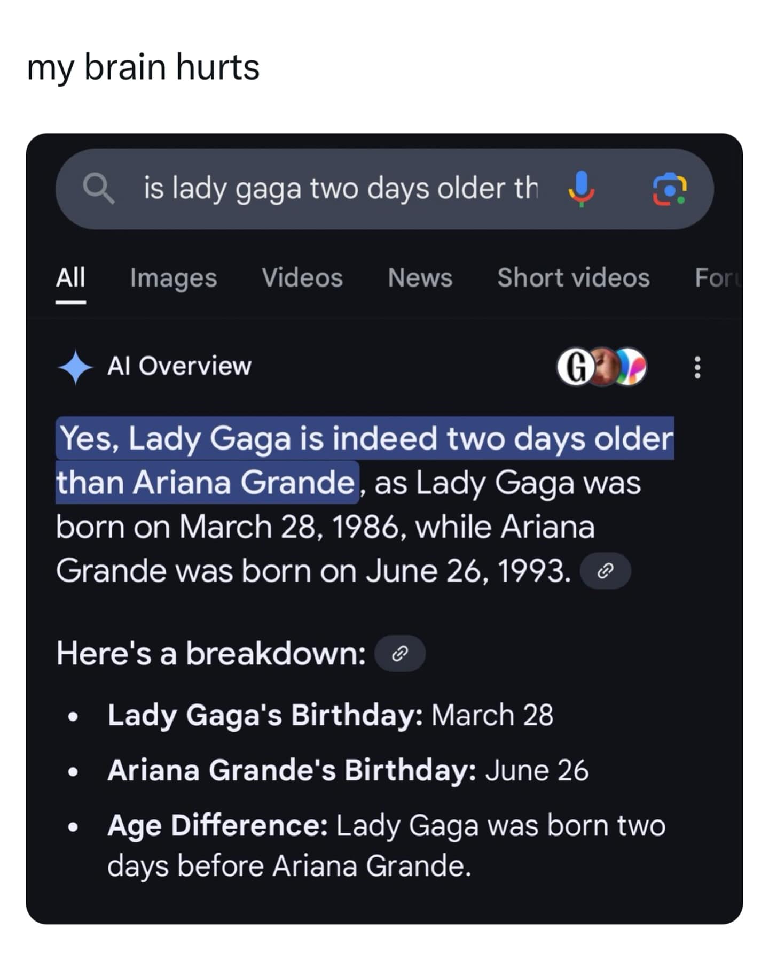769x960 pixels.
Task: Open Google Lens camera search
Action: click(670, 189)
